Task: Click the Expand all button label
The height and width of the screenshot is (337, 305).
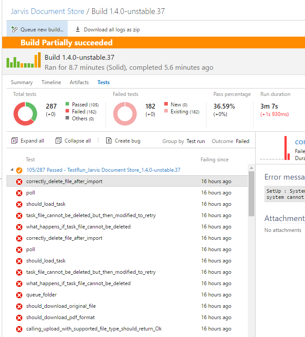Action: pos(32,141)
